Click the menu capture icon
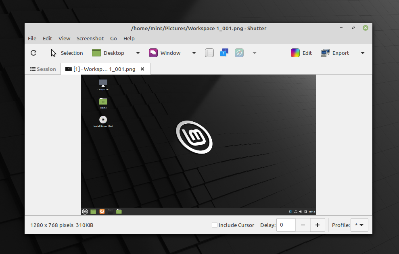Viewport: 399px width, 254px height. point(209,53)
